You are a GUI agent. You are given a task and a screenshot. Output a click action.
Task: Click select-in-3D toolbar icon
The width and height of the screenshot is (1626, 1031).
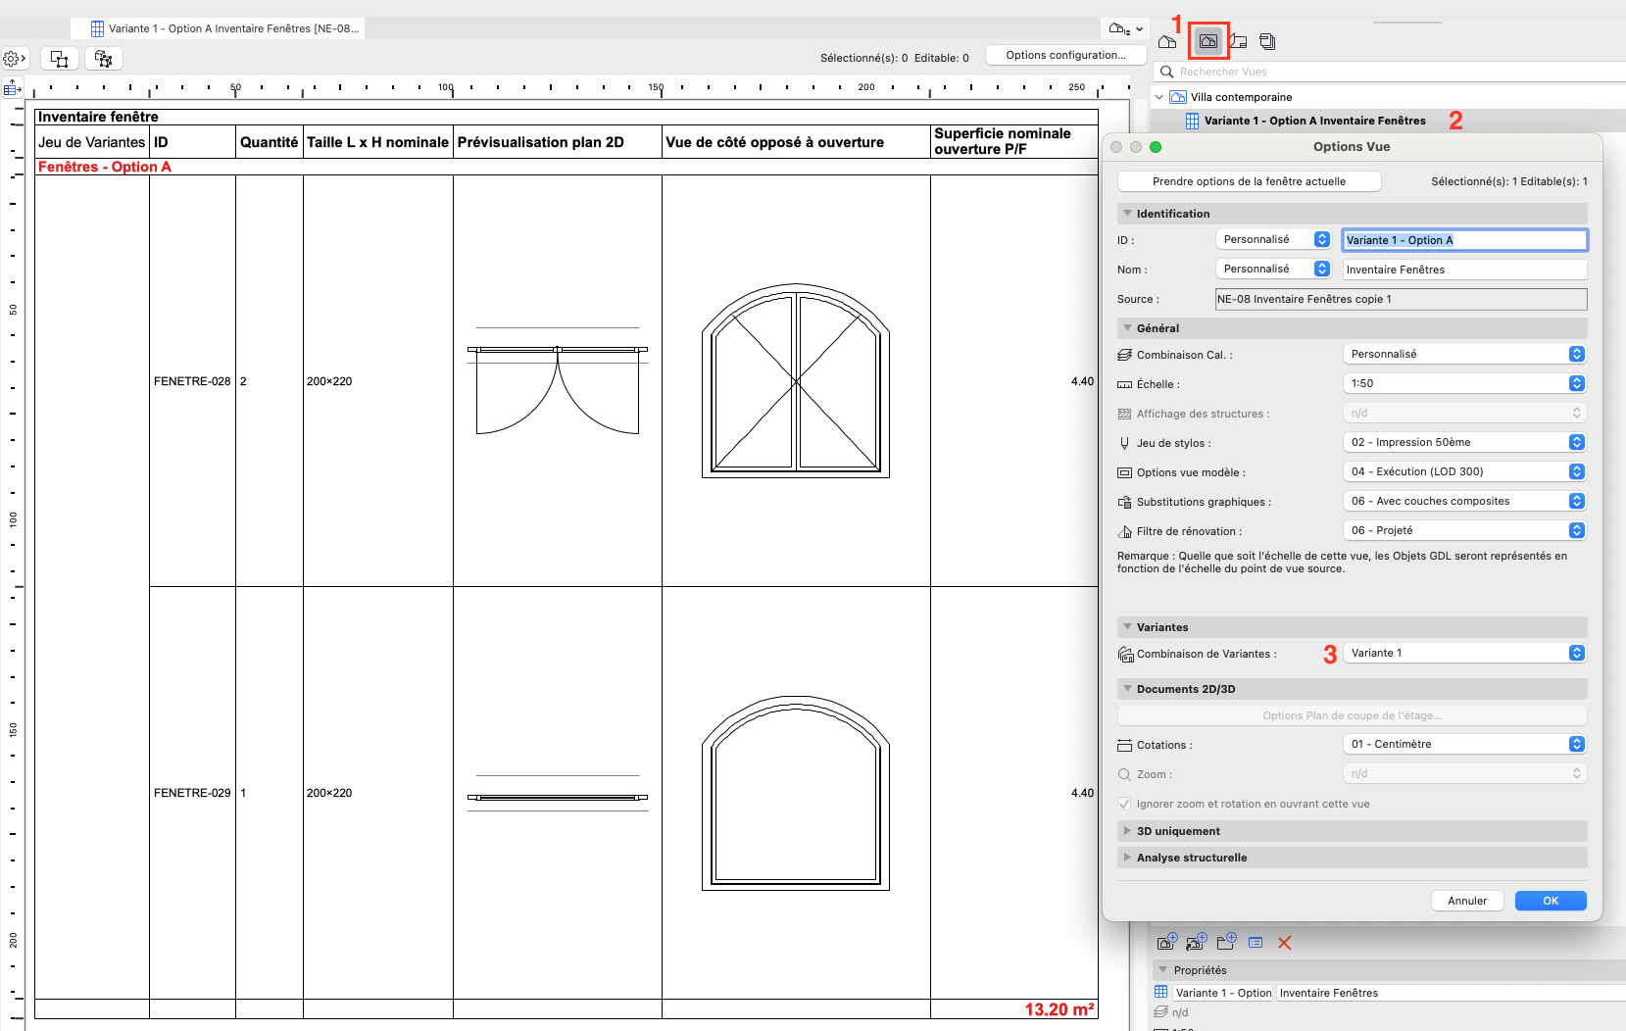(x=104, y=59)
